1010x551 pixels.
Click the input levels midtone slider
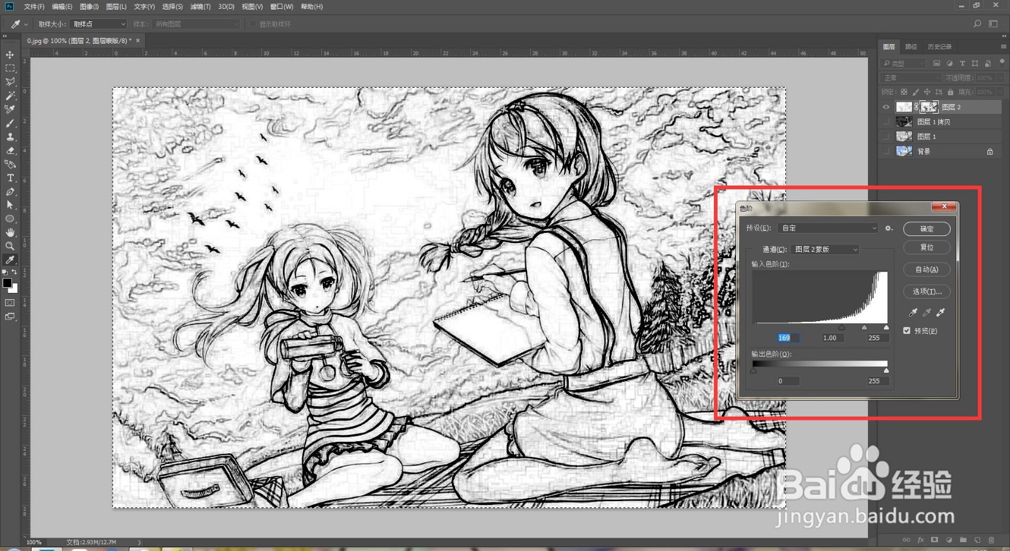864,328
